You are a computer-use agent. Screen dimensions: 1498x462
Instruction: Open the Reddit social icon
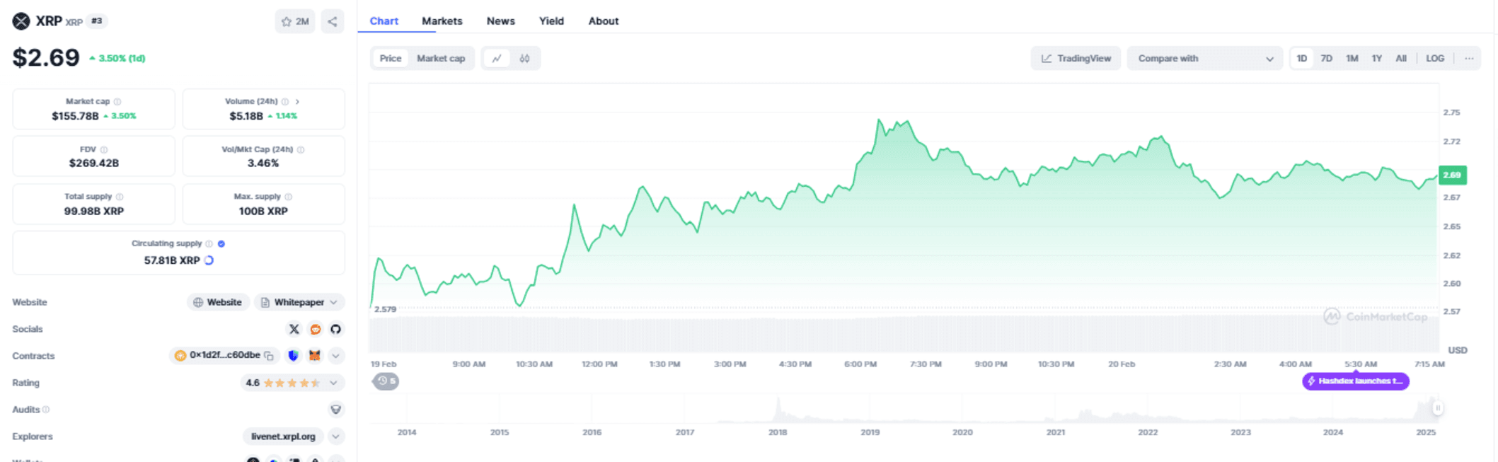pos(315,329)
